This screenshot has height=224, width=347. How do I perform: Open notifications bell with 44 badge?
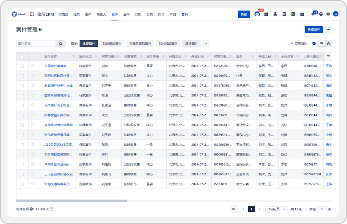(313, 14)
